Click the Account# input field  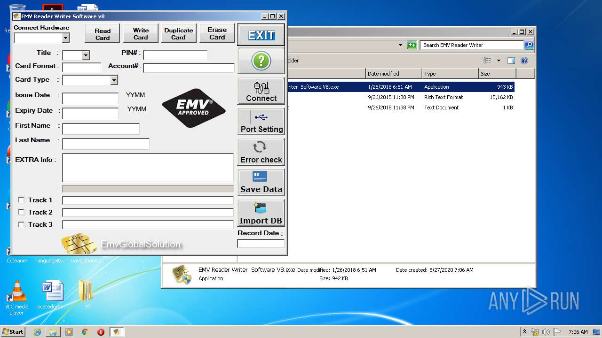point(189,68)
